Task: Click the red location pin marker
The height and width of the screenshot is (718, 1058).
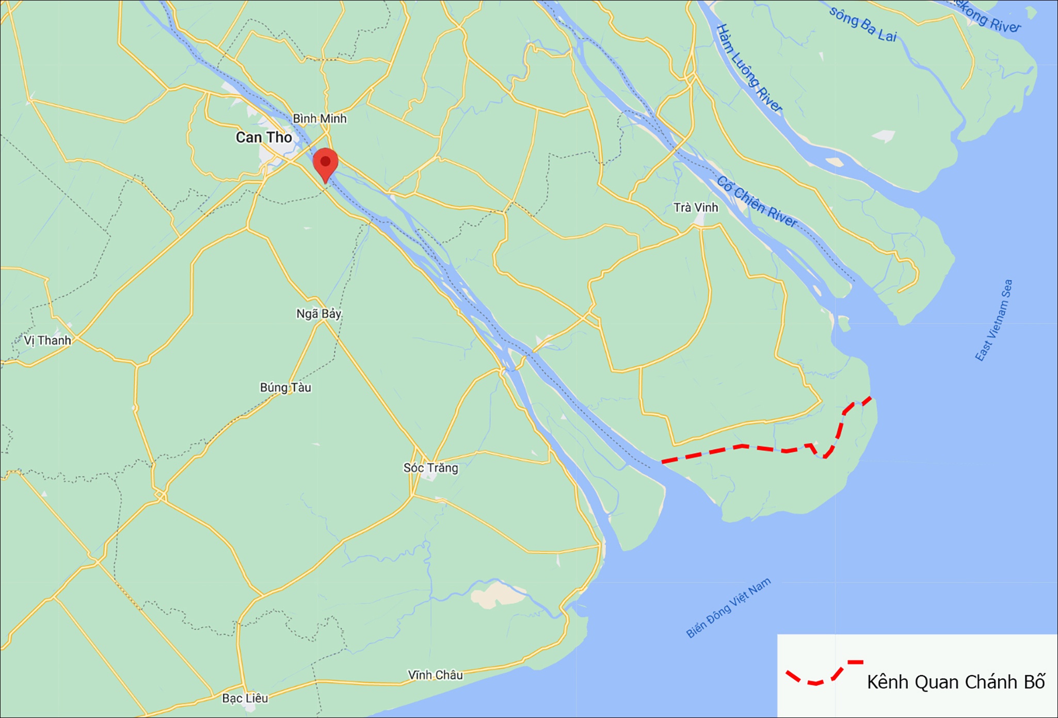Action: click(325, 165)
